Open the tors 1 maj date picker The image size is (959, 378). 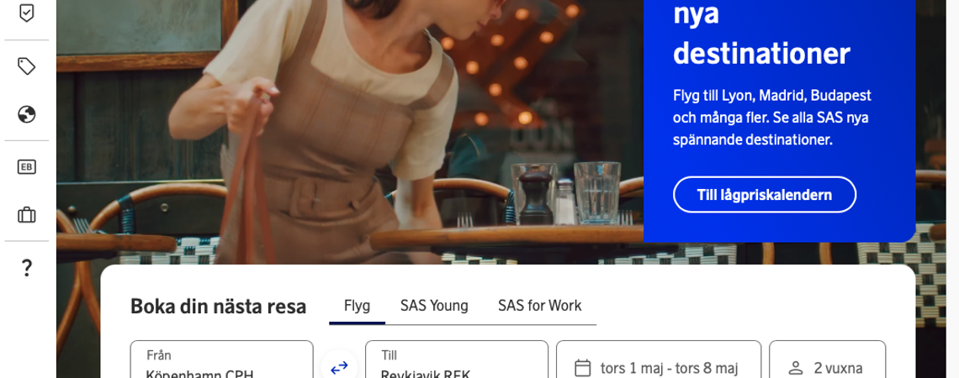[x=659, y=360]
